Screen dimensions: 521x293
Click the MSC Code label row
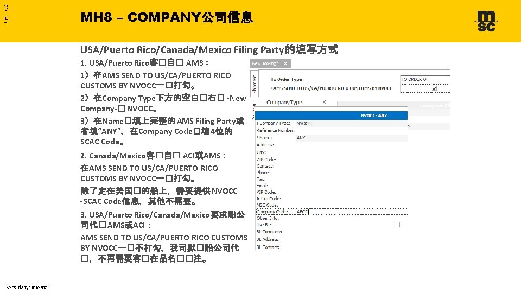point(267,205)
